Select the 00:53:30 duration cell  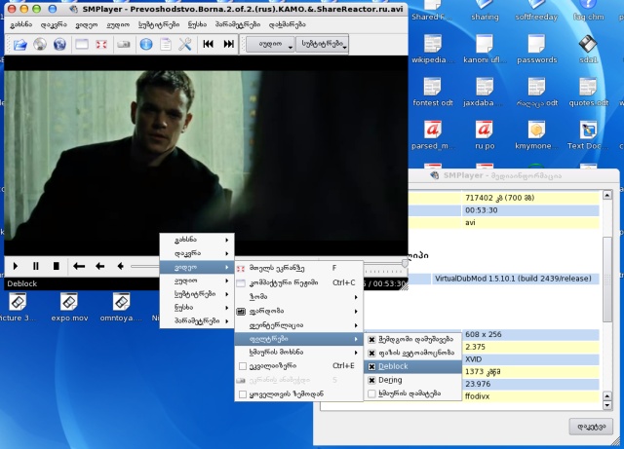pos(530,210)
